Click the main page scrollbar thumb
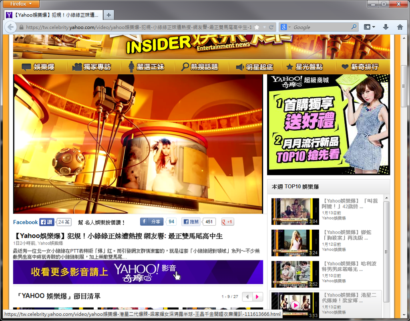The image size is (410, 321). pos(404,86)
